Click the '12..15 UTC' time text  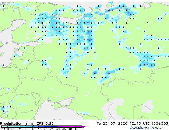[140, 124]
